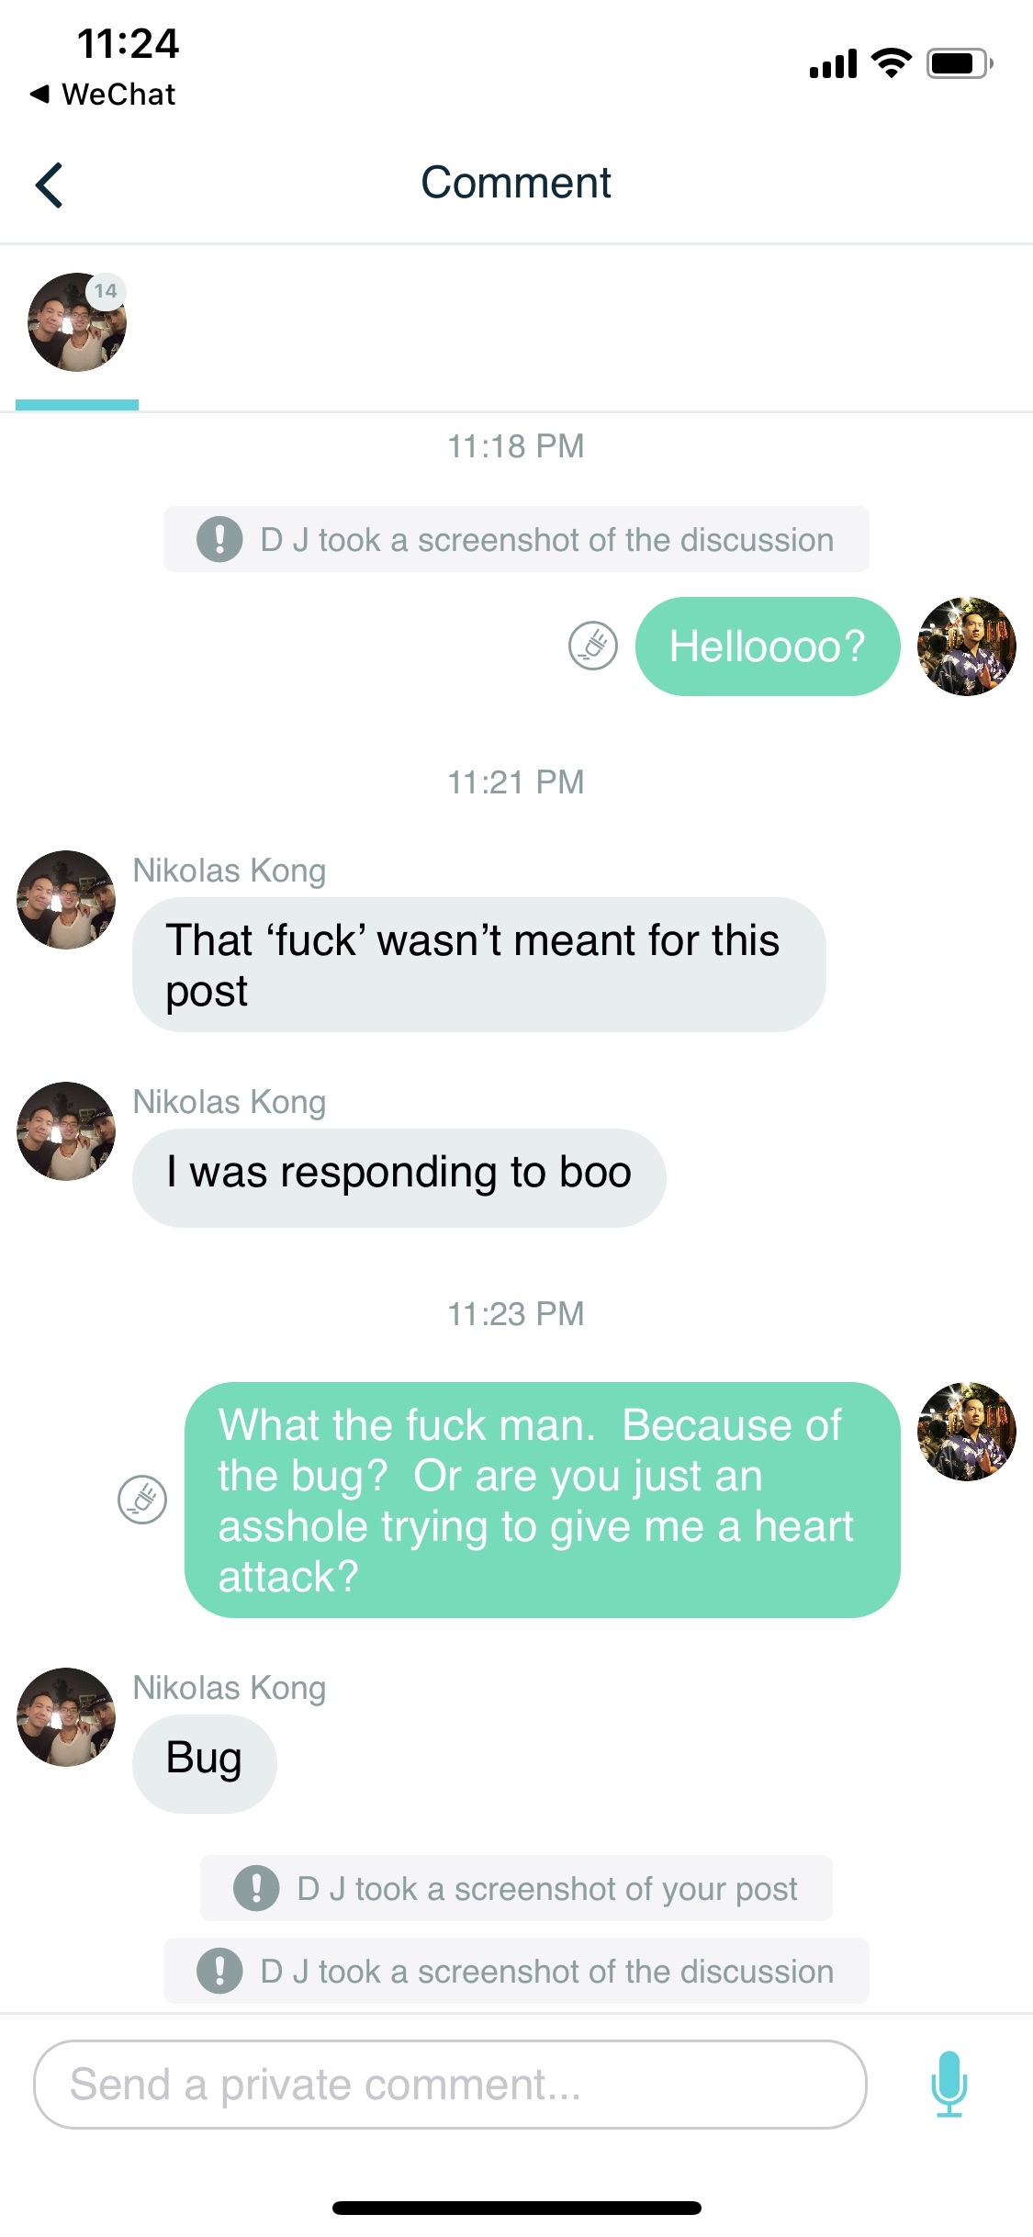
Task: Tap the alert icon on "screenshot of your post" notice
Action: pos(256,1888)
